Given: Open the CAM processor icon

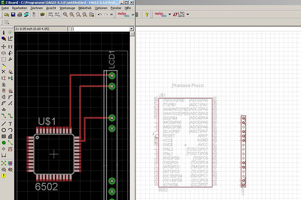Looking at the screenshot, I should point(26,15).
